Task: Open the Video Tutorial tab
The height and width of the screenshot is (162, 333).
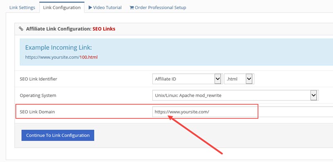Action: coord(105,7)
